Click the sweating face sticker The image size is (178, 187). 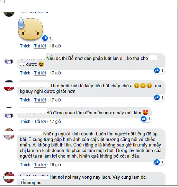click(30, 28)
